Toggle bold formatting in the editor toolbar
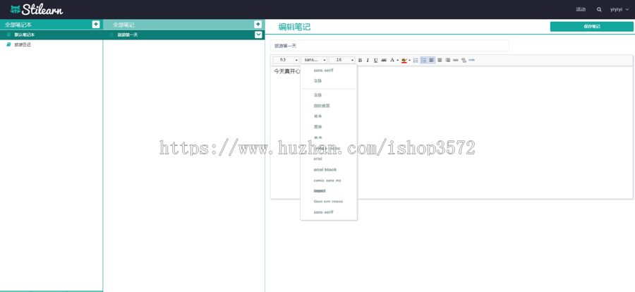The height and width of the screenshot is (292, 635). coord(360,60)
